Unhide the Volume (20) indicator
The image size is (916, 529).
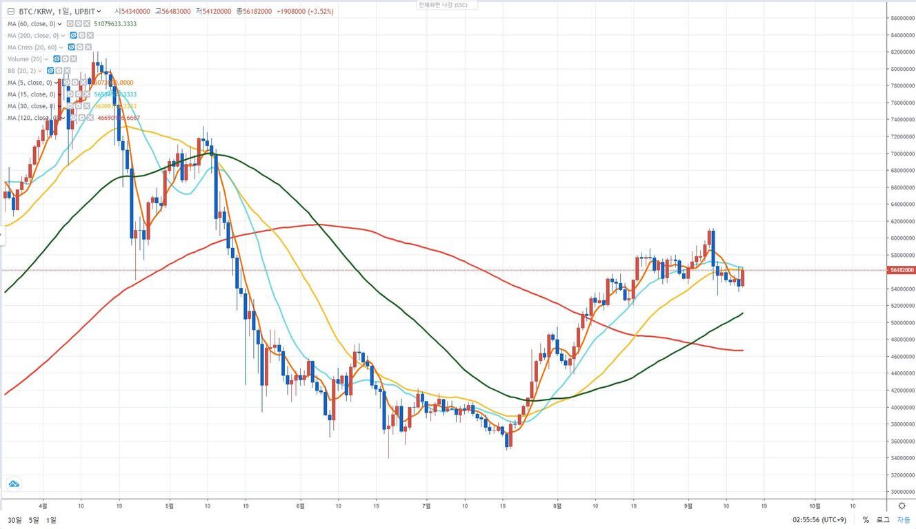pos(57,59)
